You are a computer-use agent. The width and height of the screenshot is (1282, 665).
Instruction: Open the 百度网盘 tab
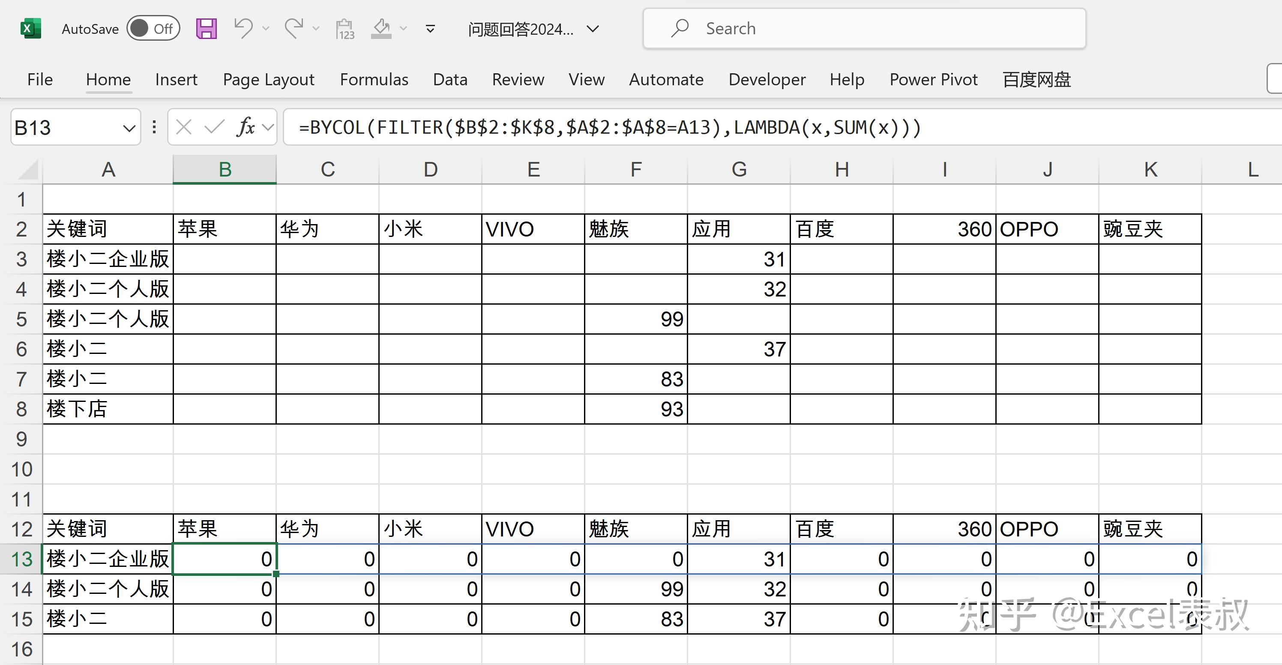1037,80
